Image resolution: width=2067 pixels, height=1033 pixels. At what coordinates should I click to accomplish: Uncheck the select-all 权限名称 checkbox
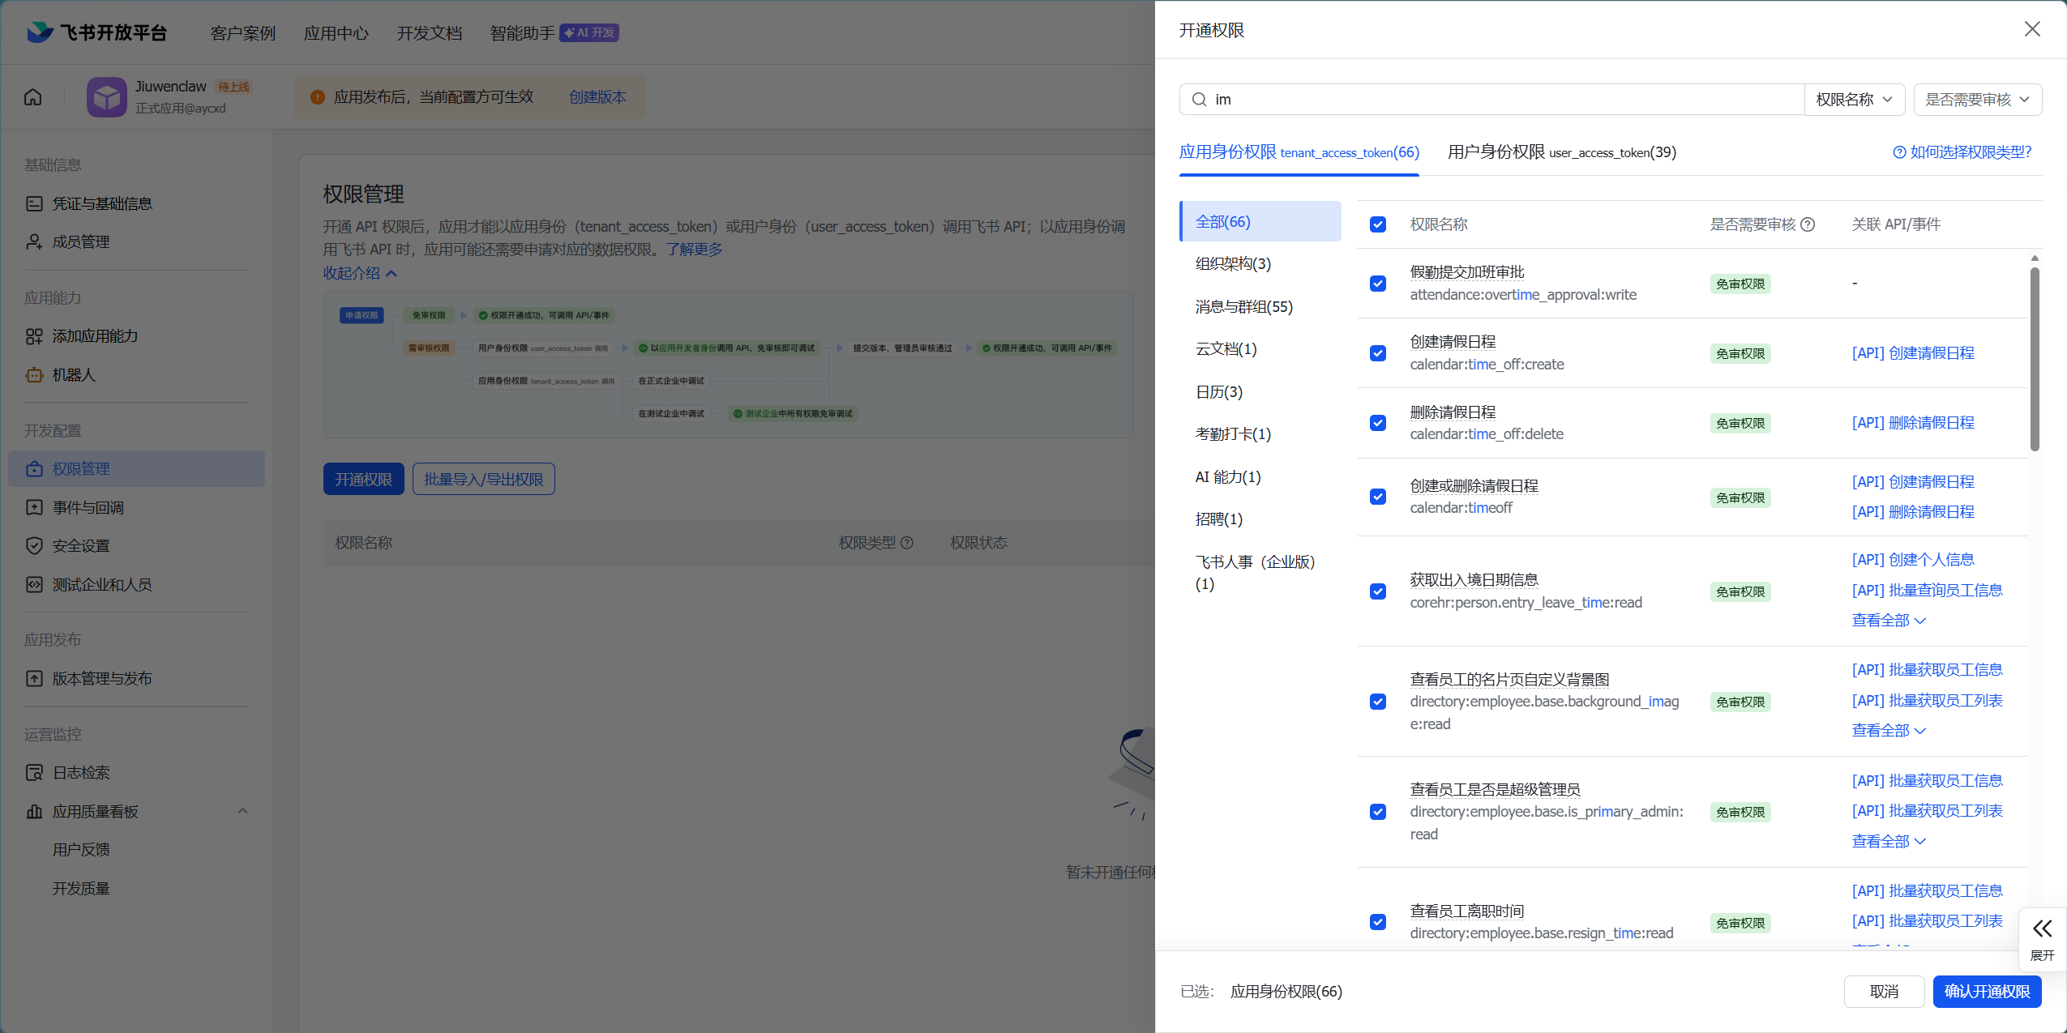pos(1378,224)
